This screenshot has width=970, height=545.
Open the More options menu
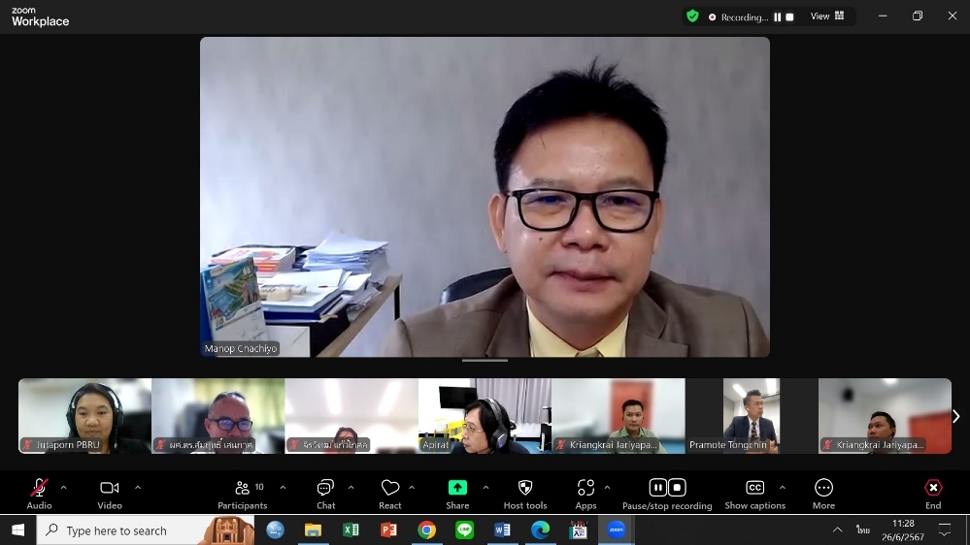pos(823,488)
